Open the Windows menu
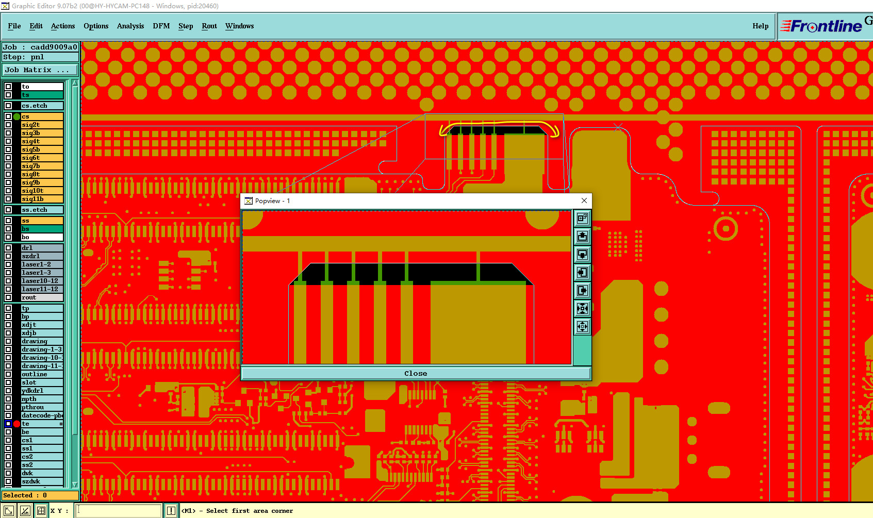This screenshot has height=518, width=873. click(x=240, y=26)
